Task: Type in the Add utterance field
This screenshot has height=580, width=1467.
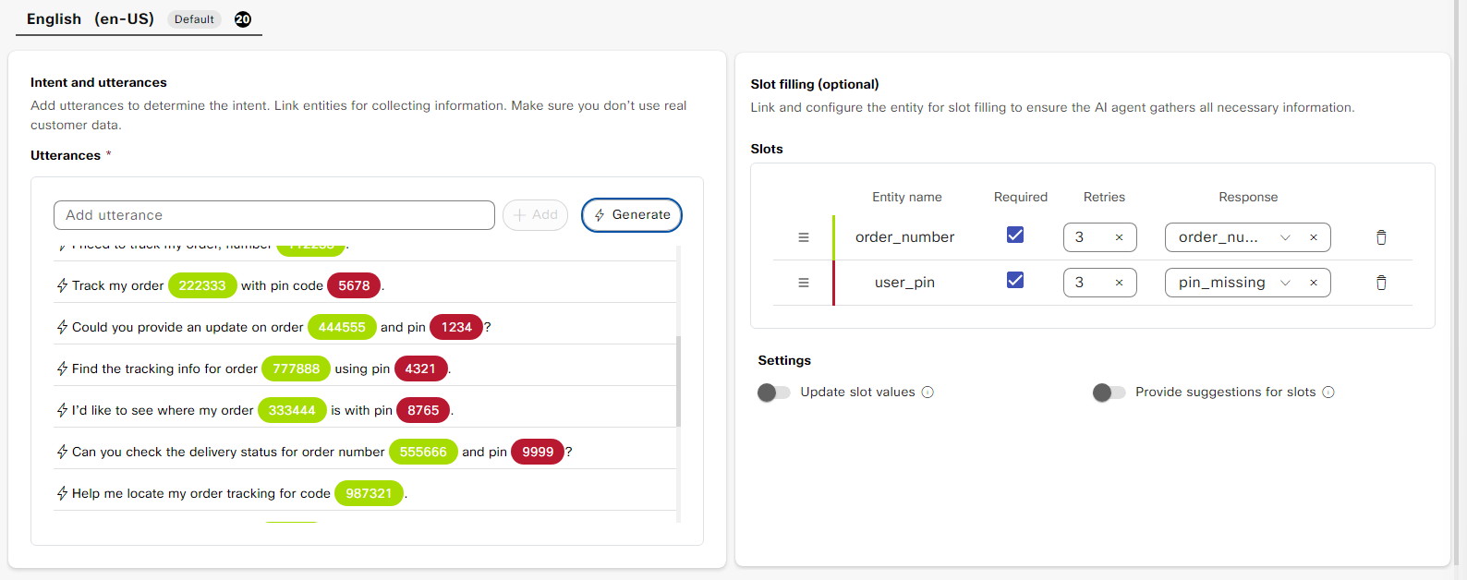Action: point(274,215)
